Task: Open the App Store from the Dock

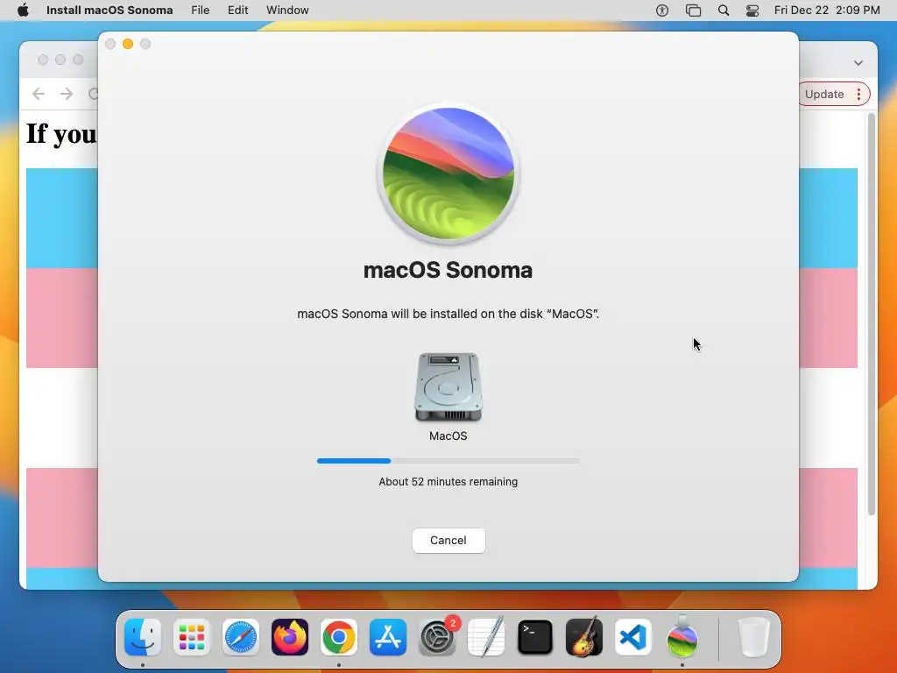Action: (x=388, y=637)
